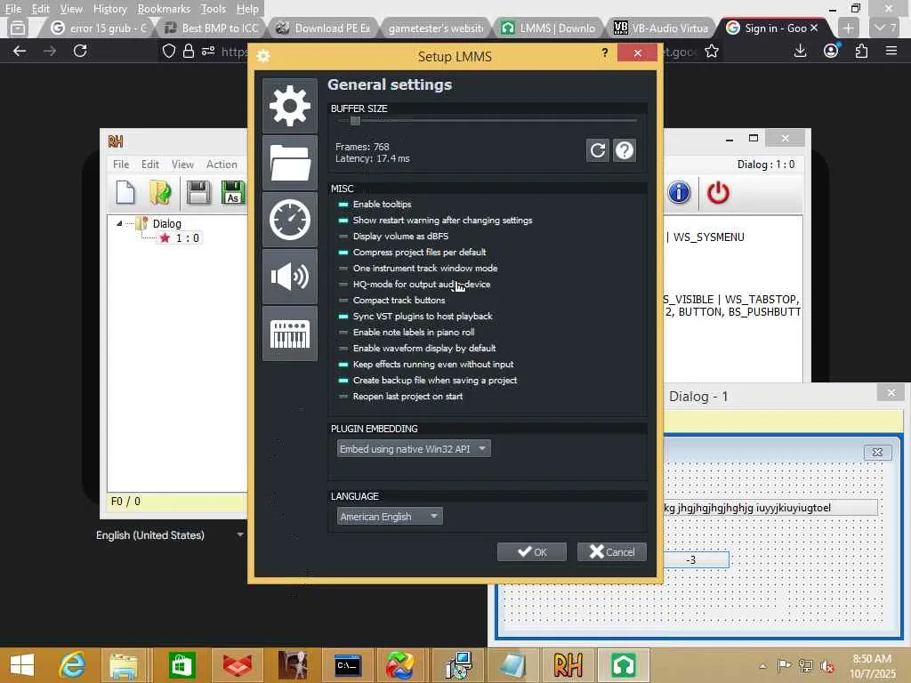Image resolution: width=911 pixels, height=683 pixels.
Task: Open File Explorer from taskbar
Action: [124, 665]
